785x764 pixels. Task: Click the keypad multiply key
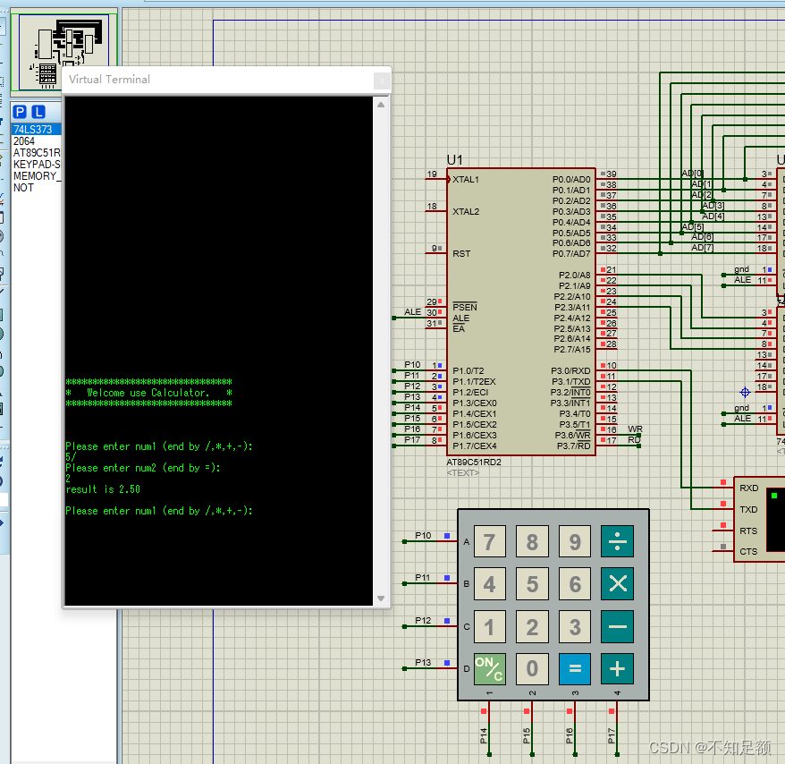point(617,583)
